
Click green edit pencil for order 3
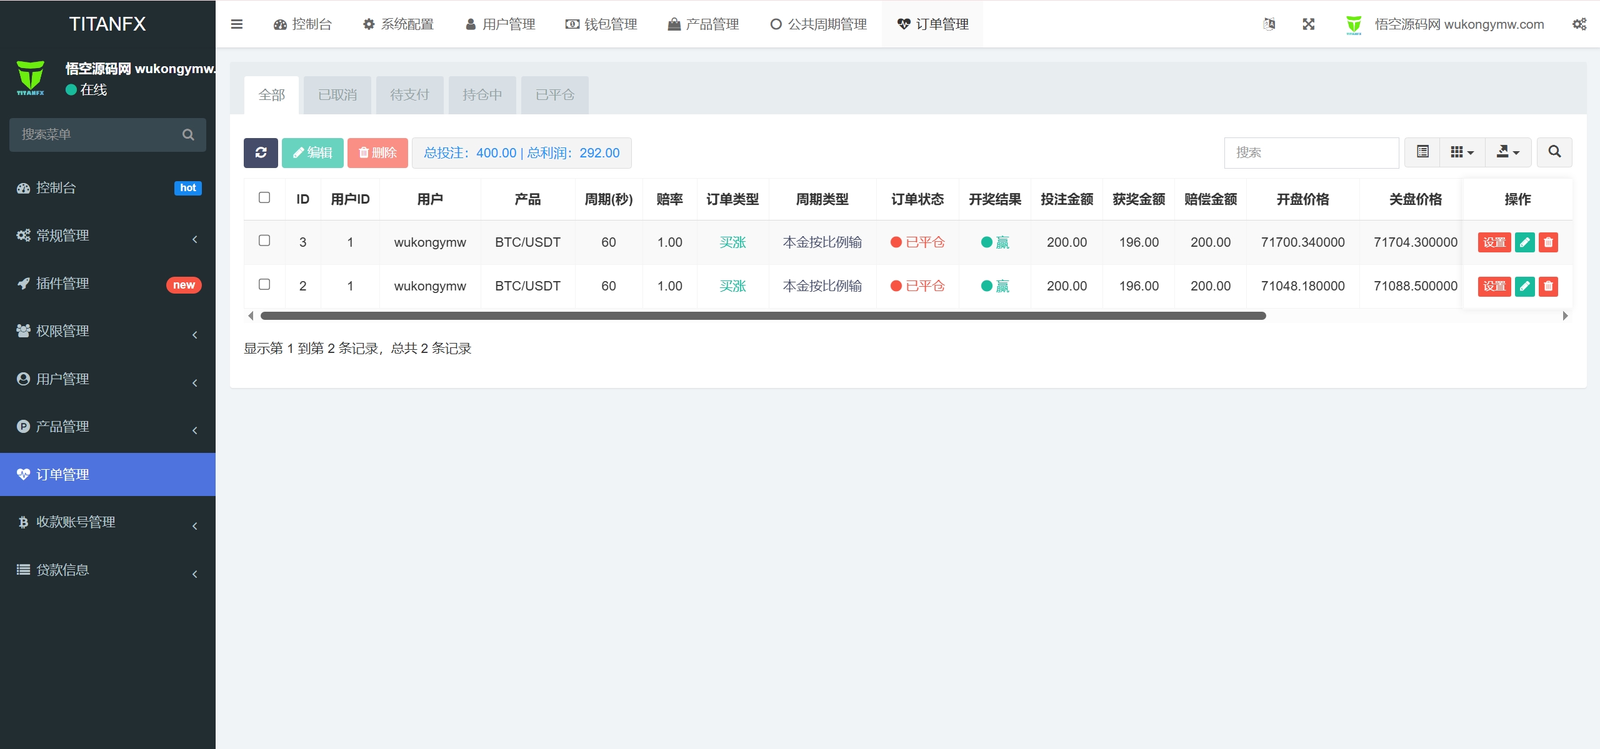[x=1524, y=242]
